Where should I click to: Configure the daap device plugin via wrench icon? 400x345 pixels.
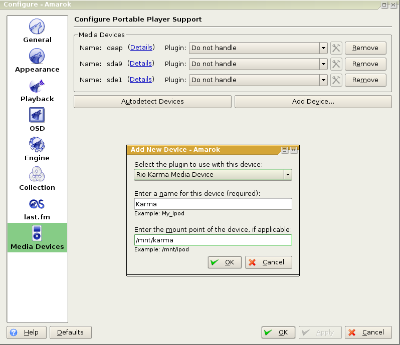tap(336, 48)
